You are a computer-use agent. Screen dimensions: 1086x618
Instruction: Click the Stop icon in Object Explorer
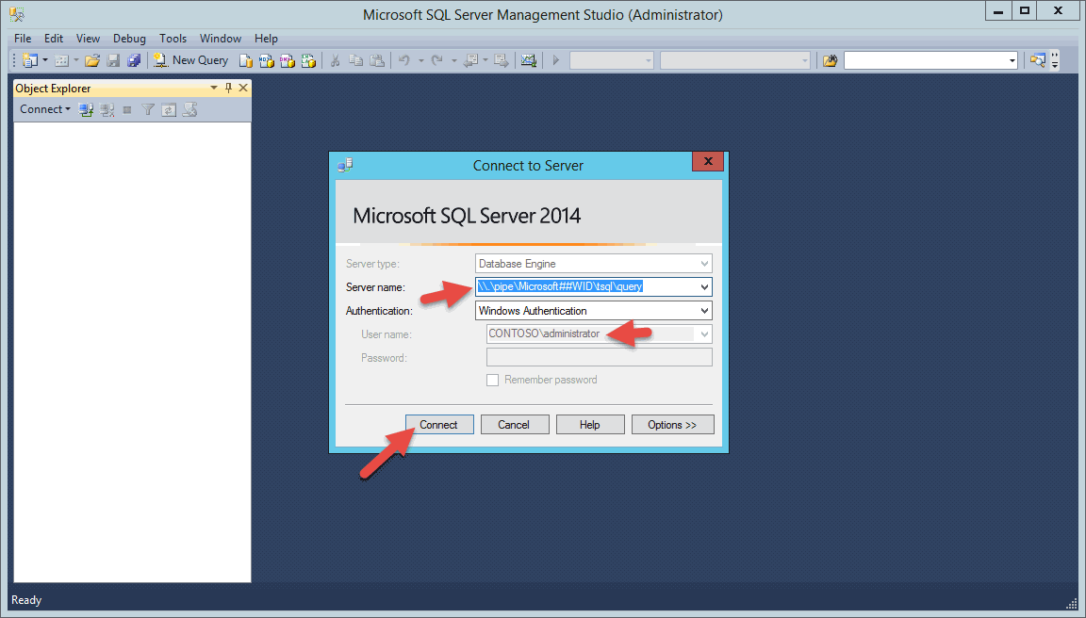coord(126,109)
